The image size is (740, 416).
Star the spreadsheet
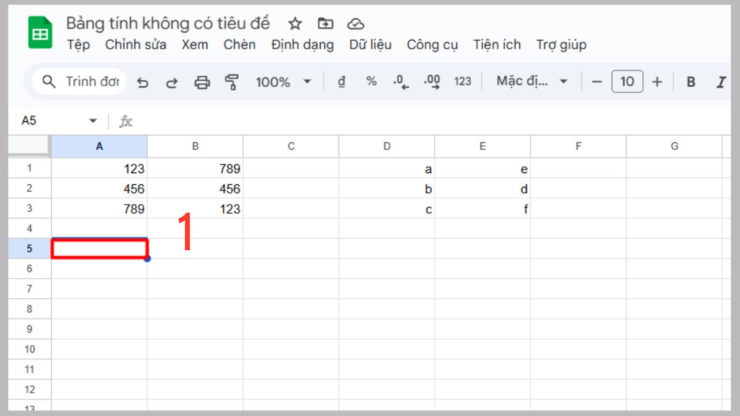[x=295, y=23]
